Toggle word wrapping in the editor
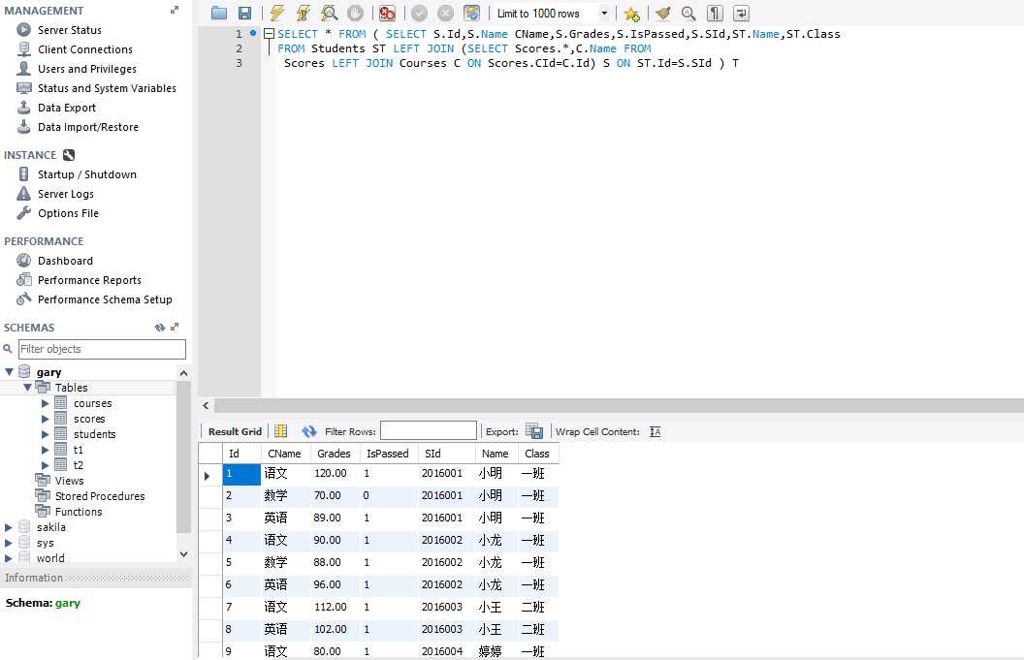The height and width of the screenshot is (660, 1024). coord(741,13)
